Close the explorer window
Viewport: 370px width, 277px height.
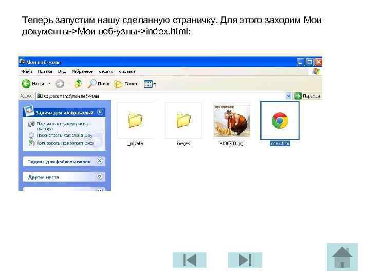(x=318, y=62)
